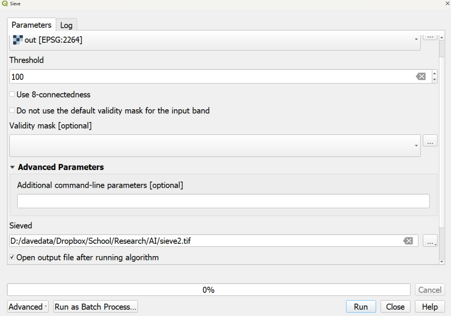Select the Parameters tab
This screenshot has width=451, height=316.
(x=31, y=25)
